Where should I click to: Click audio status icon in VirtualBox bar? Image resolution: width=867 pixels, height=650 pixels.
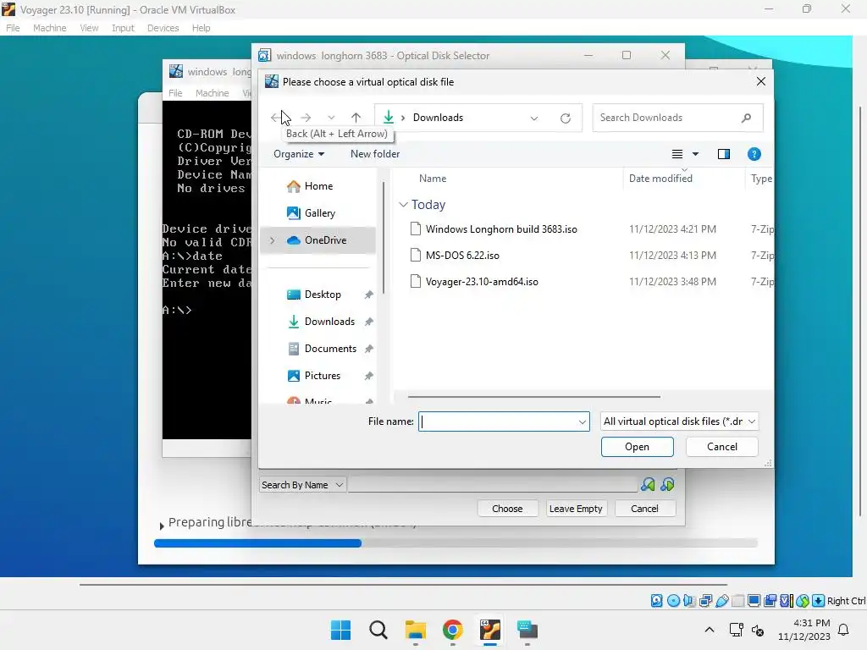click(x=689, y=600)
